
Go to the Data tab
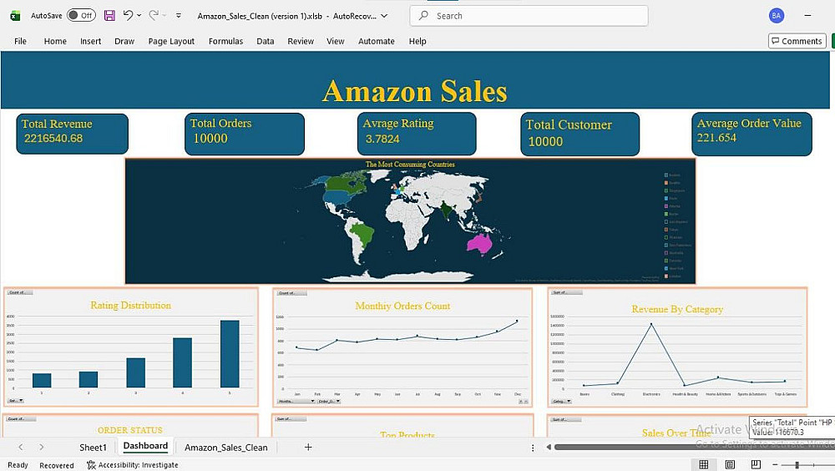click(x=266, y=41)
